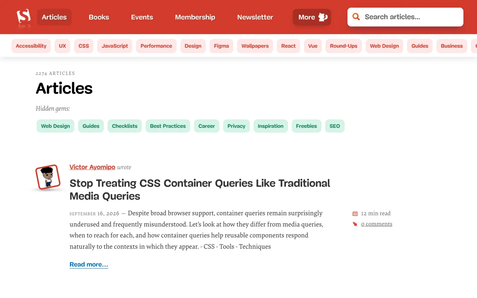Click the Inspiration tag
The height and width of the screenshot is (298, 477).
tap(271, 126)
